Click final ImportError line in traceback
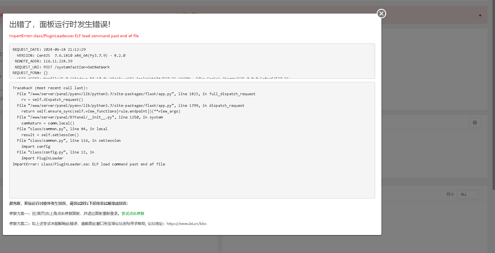The height and width of the screenshot is (253, 495). tap(89, 164)
